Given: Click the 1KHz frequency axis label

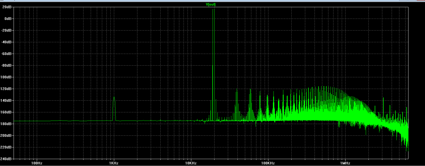Looking at the screenshot, I should pyautogui.click(x=114, y=163).
